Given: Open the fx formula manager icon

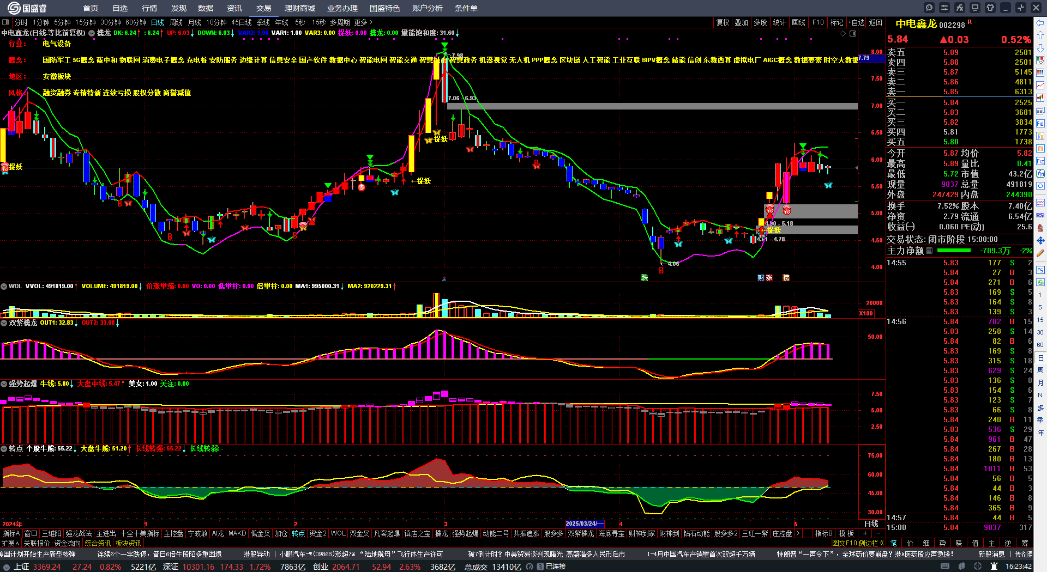Looking at the screenshot, I should [x=960, y=8].
